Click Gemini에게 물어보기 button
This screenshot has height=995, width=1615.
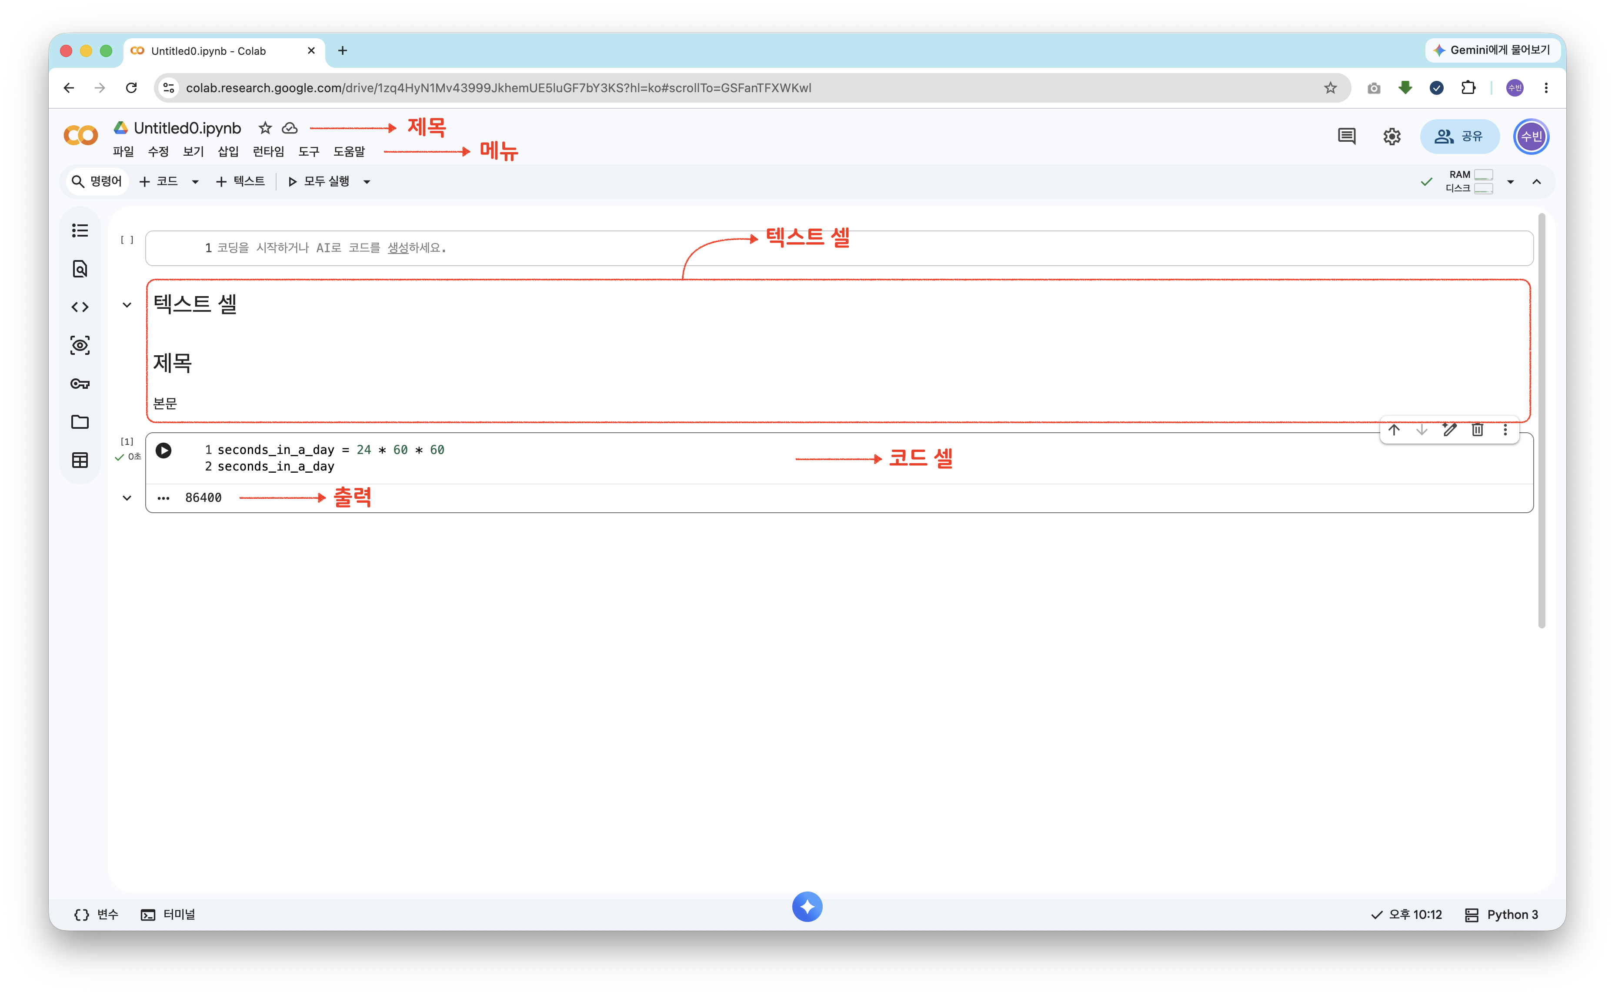(x=1492, y=50)
